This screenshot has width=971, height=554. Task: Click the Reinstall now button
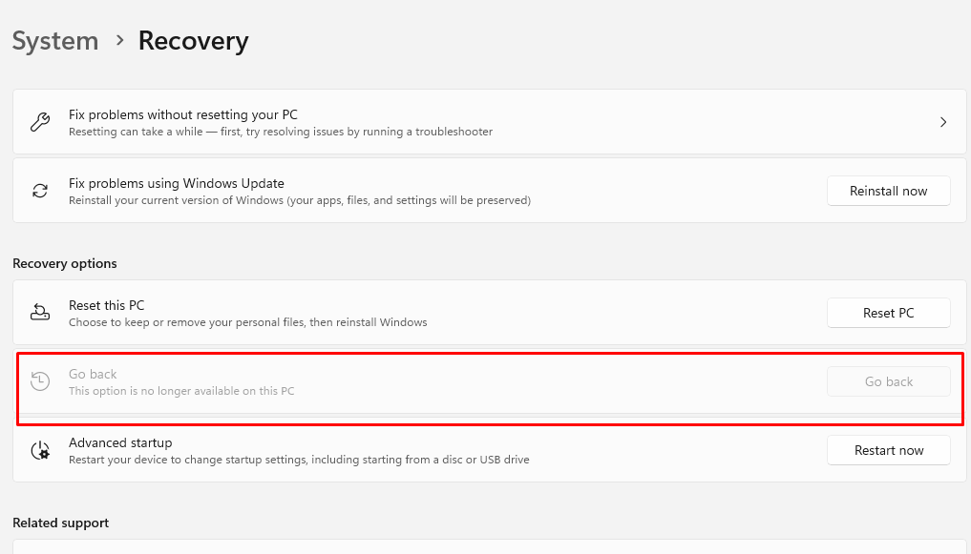click(x=889, y=191)
